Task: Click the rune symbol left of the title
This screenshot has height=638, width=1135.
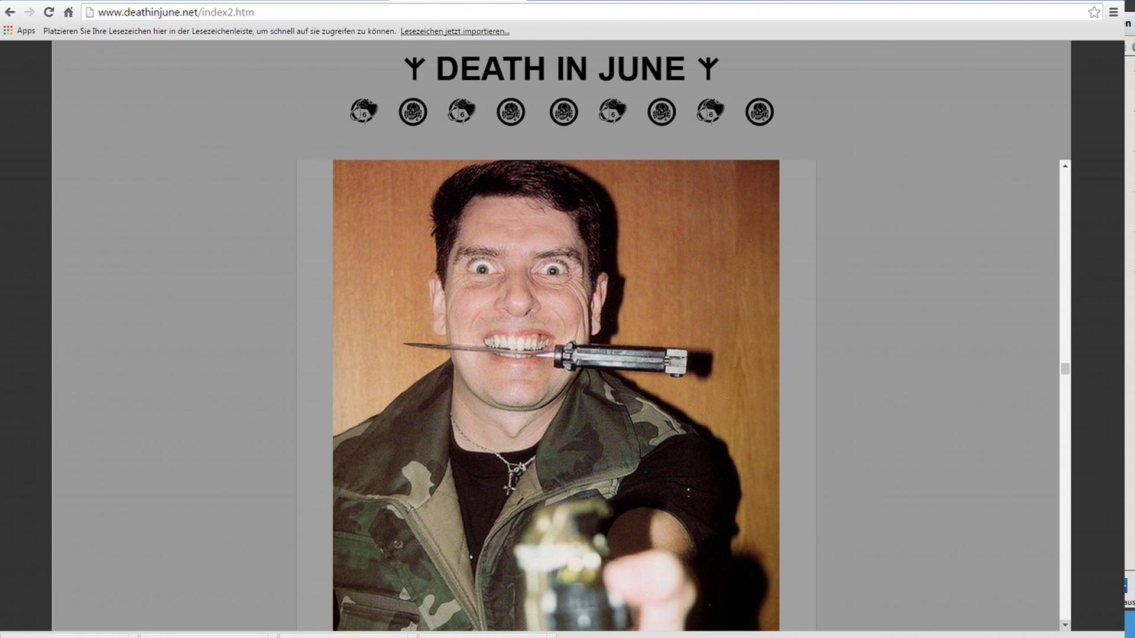Action: click(414, 69)
